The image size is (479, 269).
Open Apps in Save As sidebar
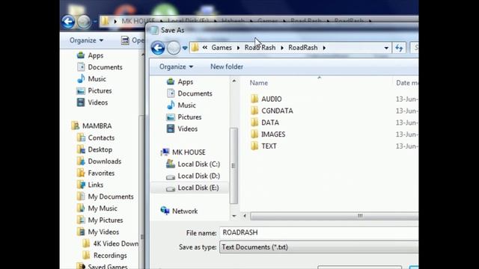tap(180, 81)
